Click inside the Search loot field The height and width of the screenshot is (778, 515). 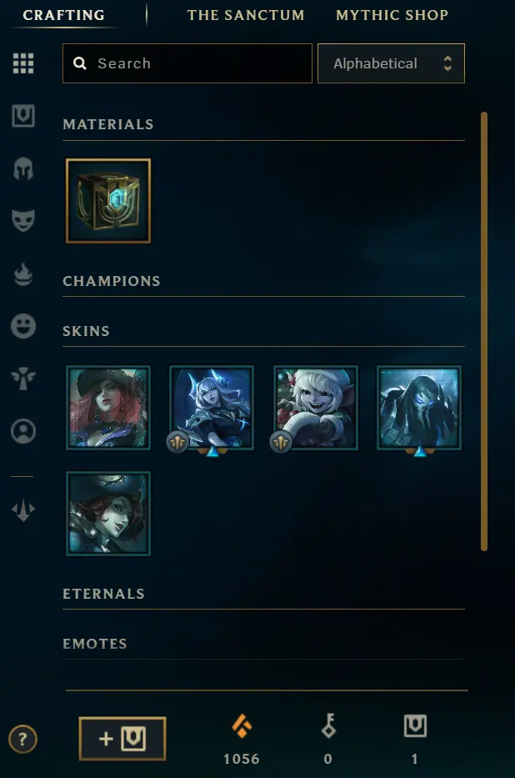pyautogui.click(x=187, y=63)
